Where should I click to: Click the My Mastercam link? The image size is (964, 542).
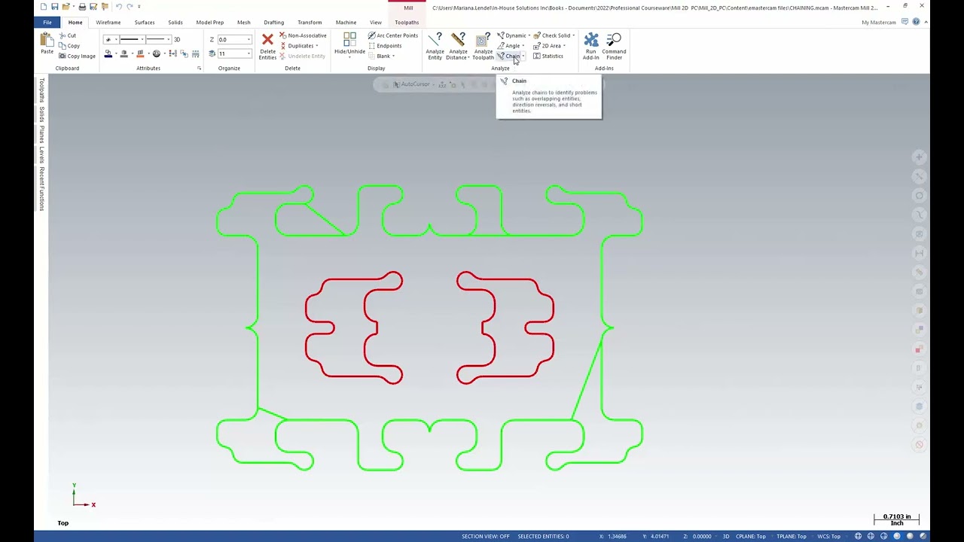click(879, 22)
